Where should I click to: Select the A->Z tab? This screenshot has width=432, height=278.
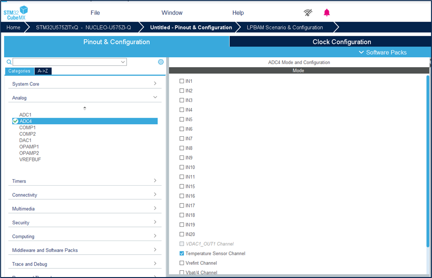[43, 71]
